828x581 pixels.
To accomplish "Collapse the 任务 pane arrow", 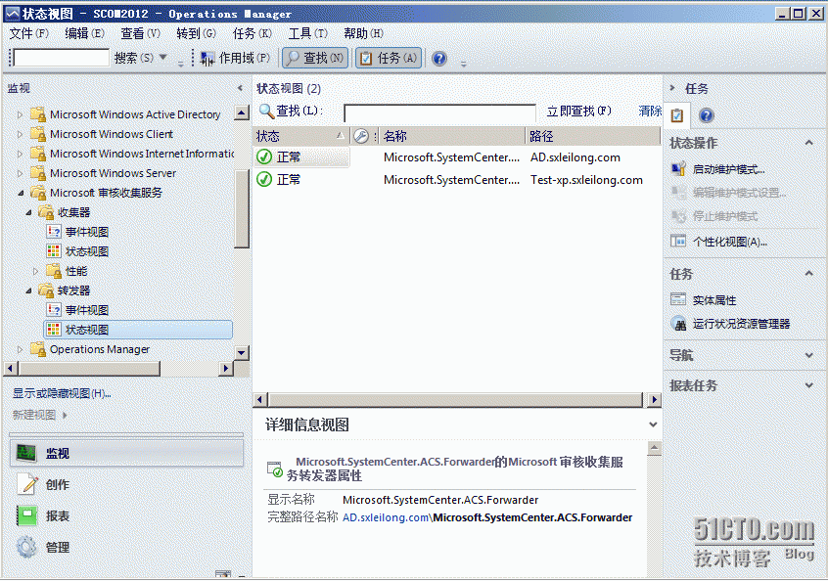I will 672,88.
